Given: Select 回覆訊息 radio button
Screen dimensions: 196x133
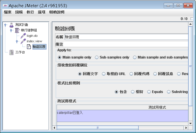Looking at the screenshot, I should pyautogui.click(x=155, y=74).
